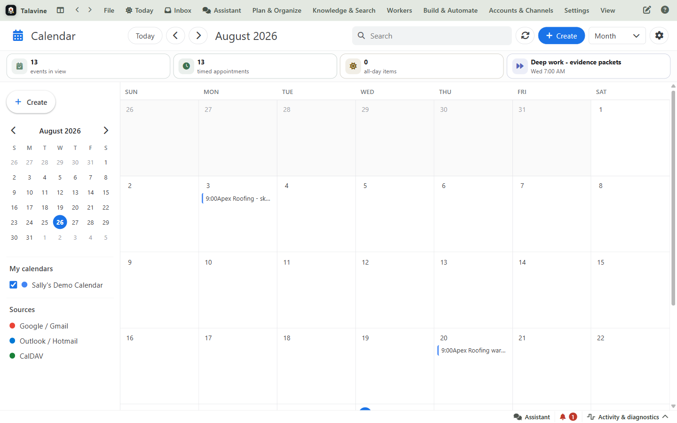Toggle the sidebar panel icon
The height and width of the screenshot is (423, 677).
pos(60,10)
